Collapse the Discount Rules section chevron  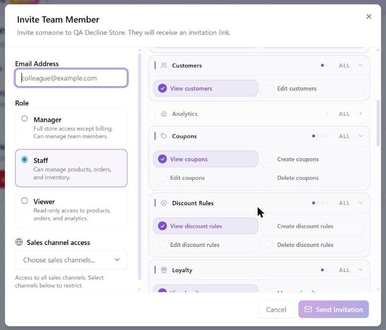[361, 203]
